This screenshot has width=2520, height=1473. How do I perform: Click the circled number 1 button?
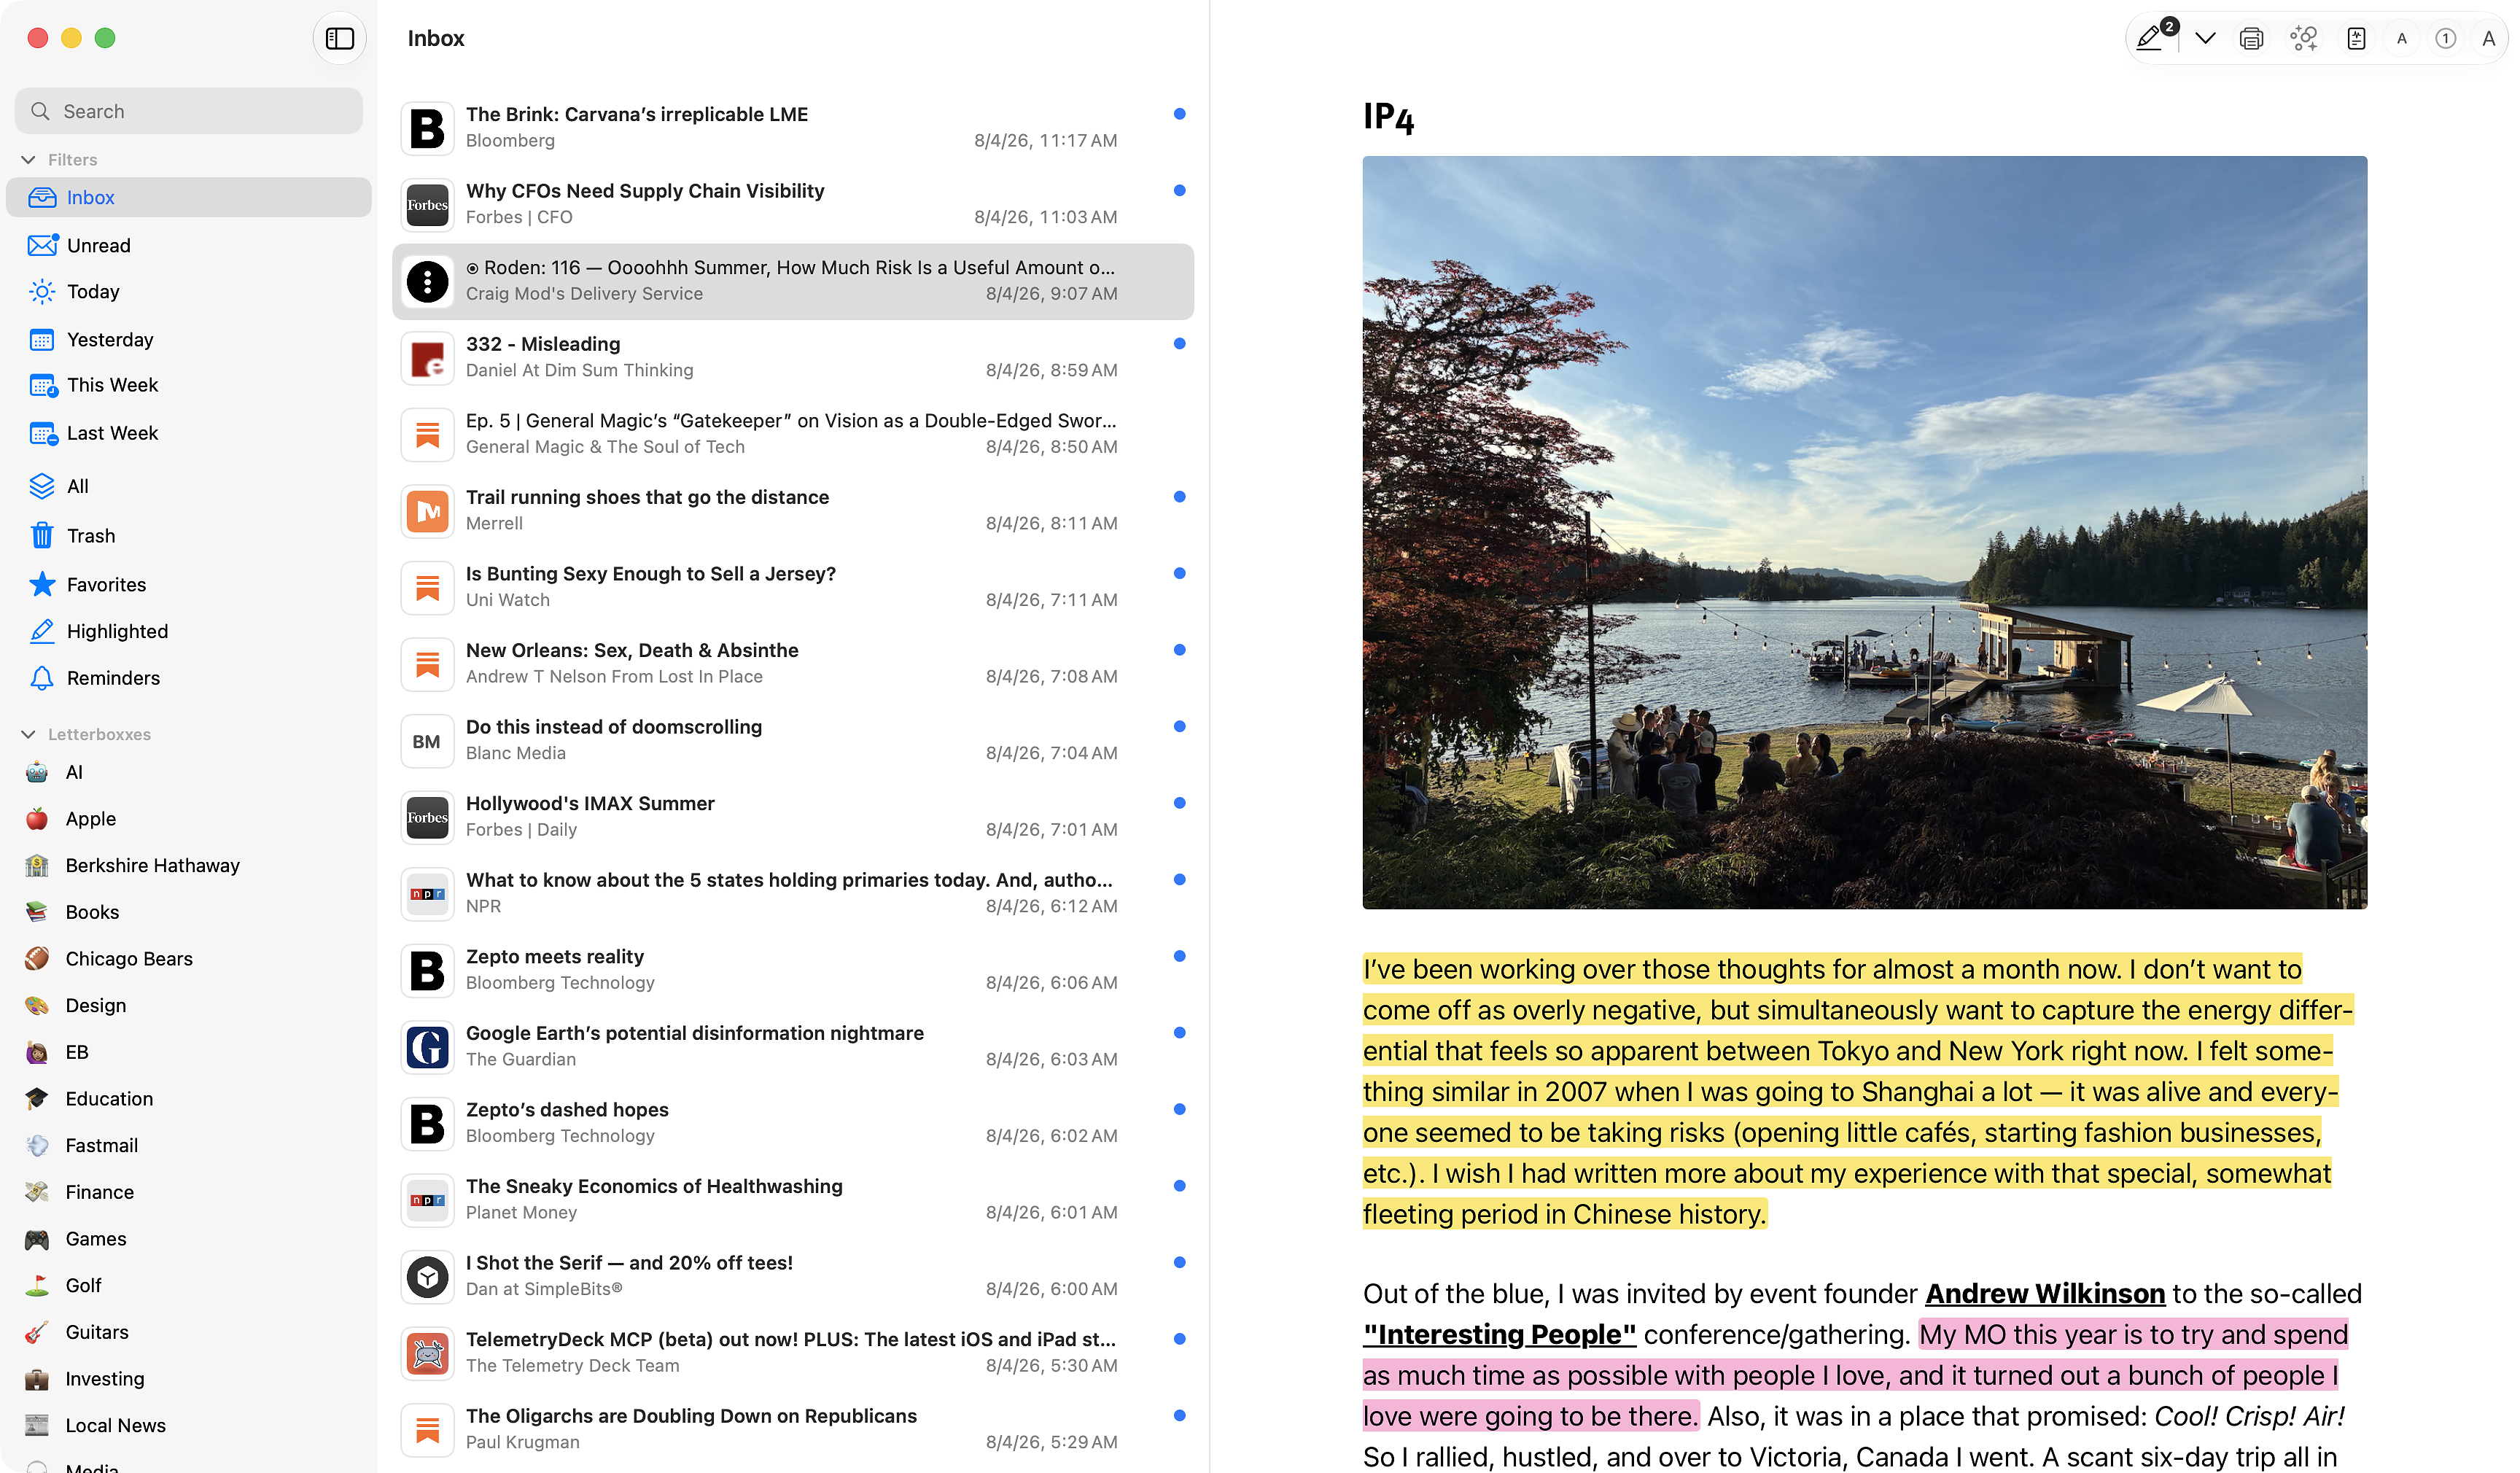pyautogui.click(x=2445, y=39)
